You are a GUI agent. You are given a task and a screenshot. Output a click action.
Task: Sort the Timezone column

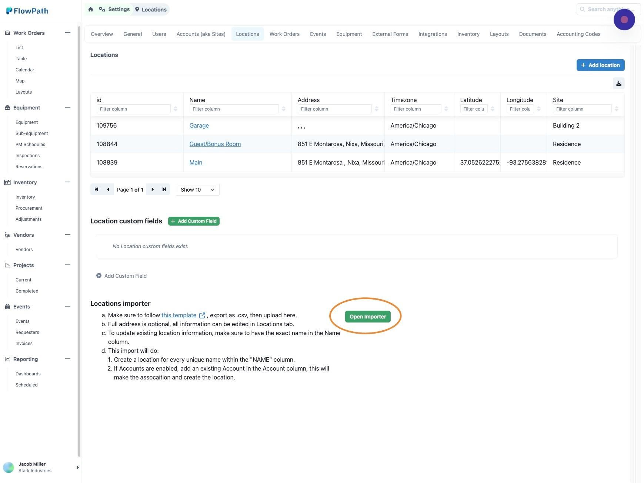click(x=446, y=109)
